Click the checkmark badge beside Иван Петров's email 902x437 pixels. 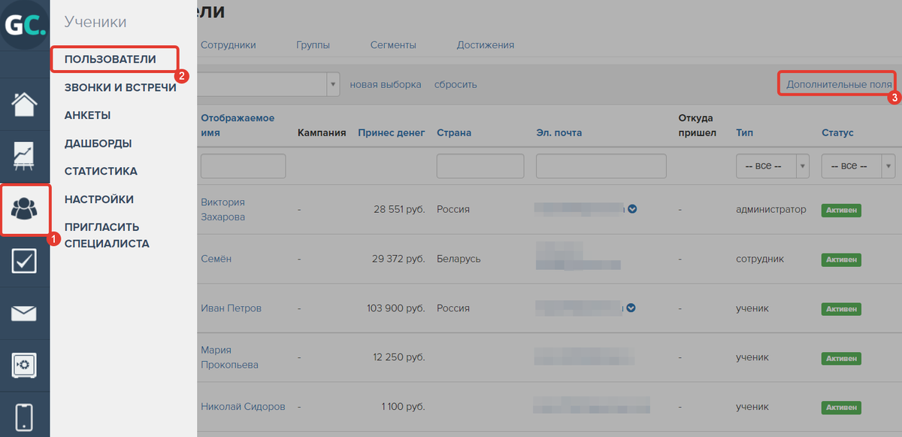point(632,308)
